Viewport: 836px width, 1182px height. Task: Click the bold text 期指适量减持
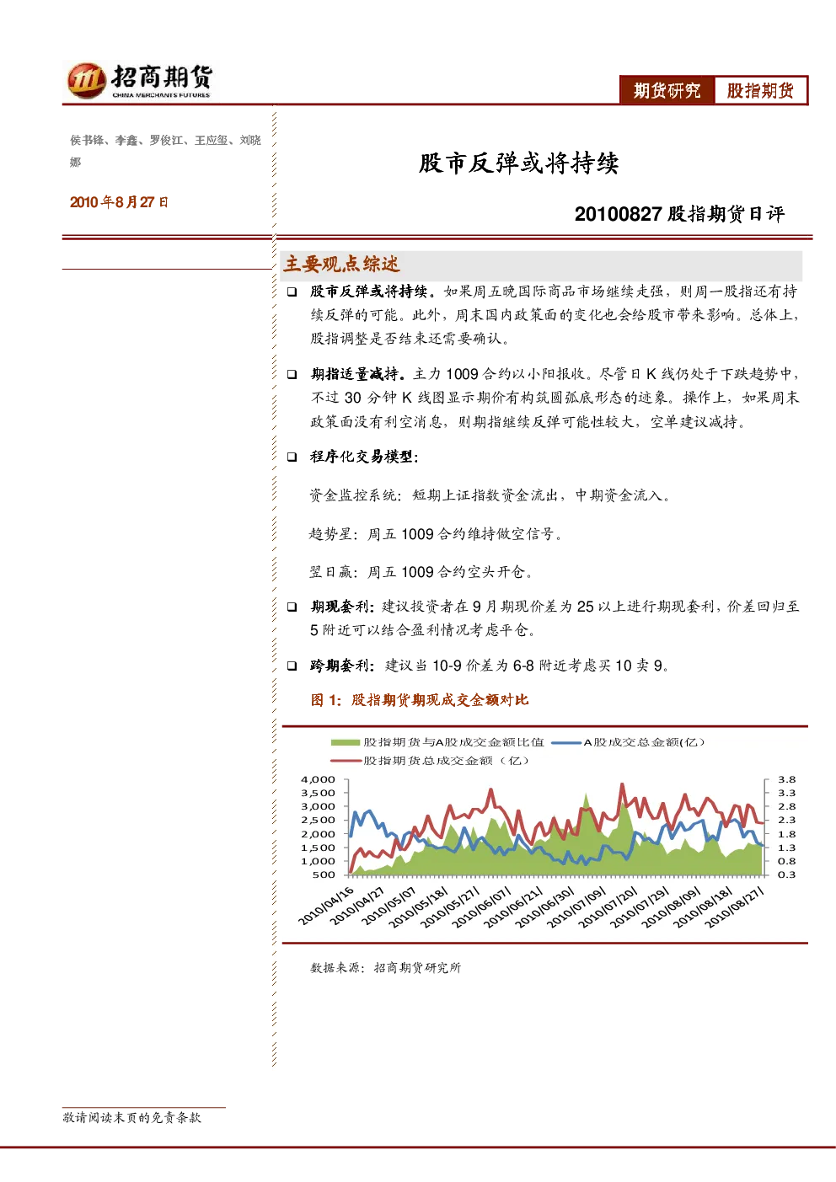[357, 374]
